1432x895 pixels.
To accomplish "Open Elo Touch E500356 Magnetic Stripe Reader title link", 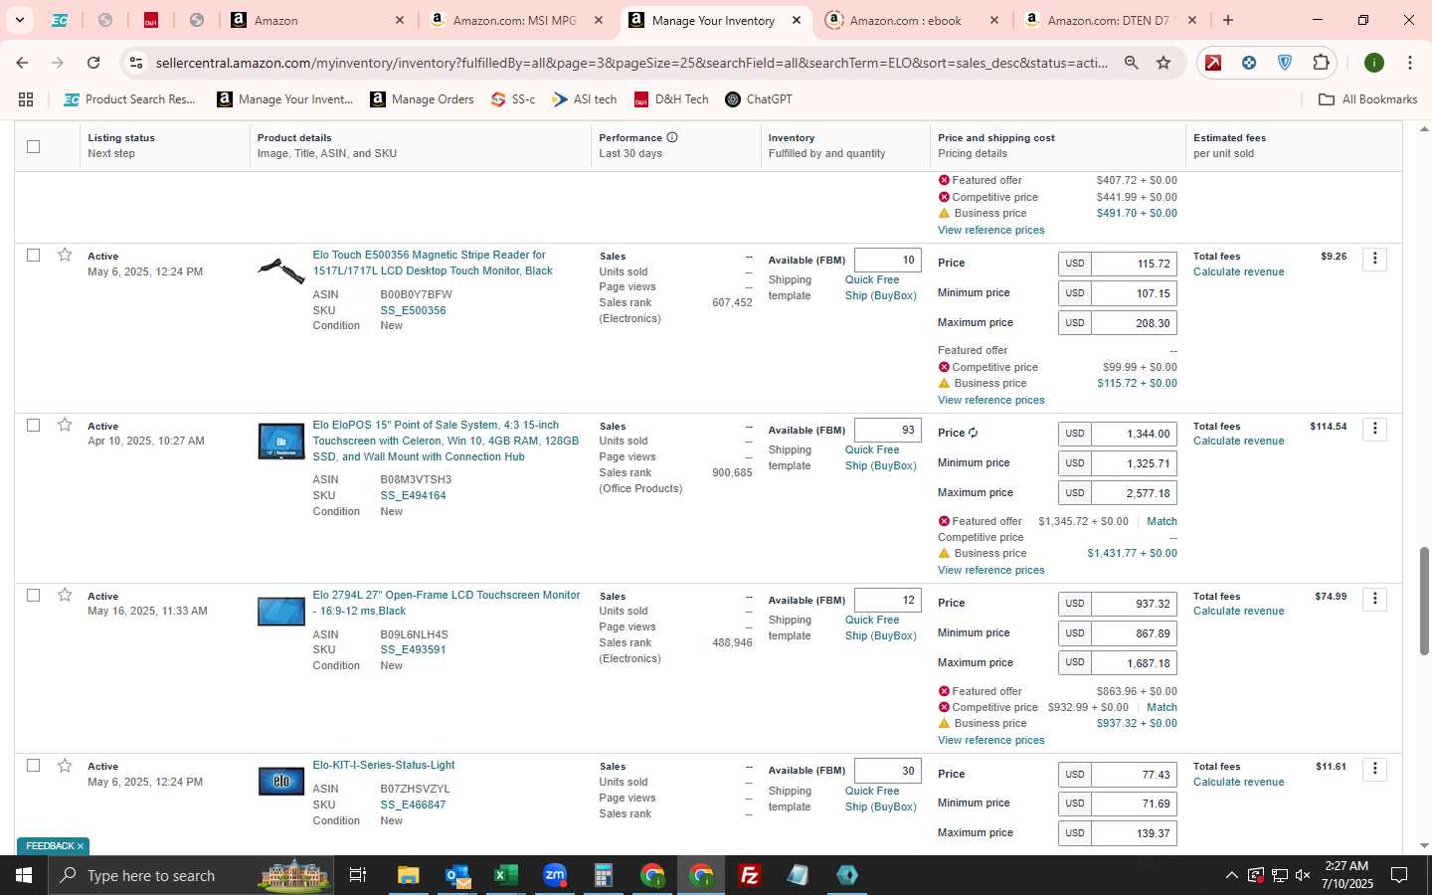I will [x=433, y=263].
